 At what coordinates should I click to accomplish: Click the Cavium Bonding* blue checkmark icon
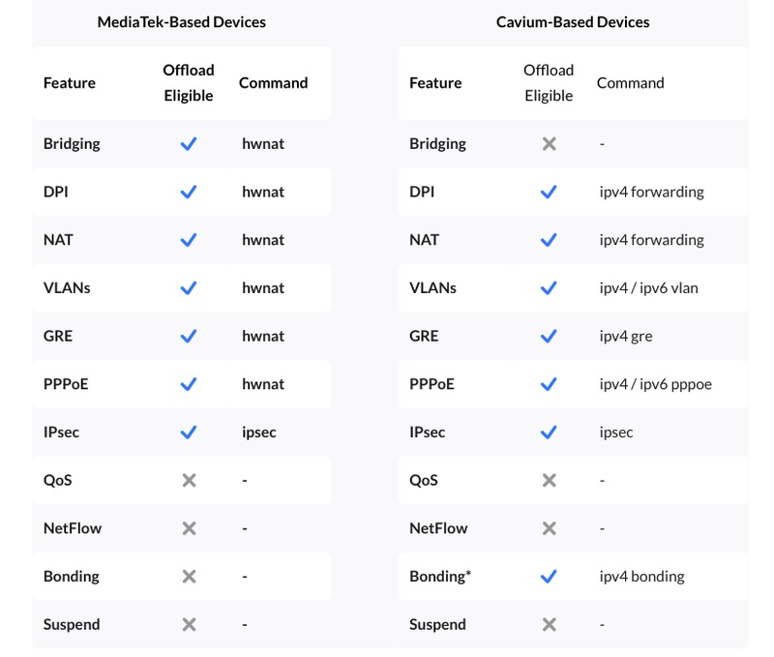click(549, 576)
